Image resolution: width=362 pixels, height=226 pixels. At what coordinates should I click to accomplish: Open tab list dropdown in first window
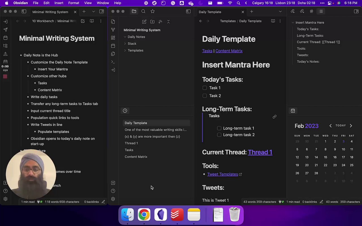pyautogui.click(x=93, y=12)
